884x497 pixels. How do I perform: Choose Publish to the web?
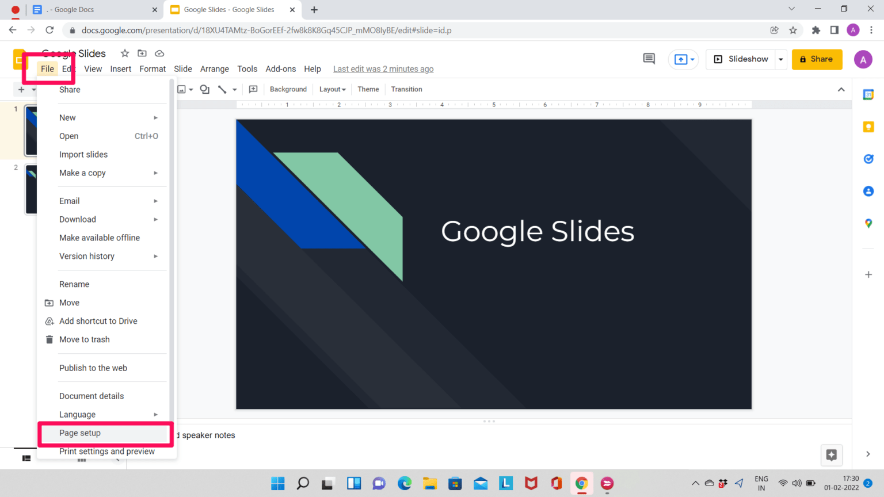pos(105,368)
